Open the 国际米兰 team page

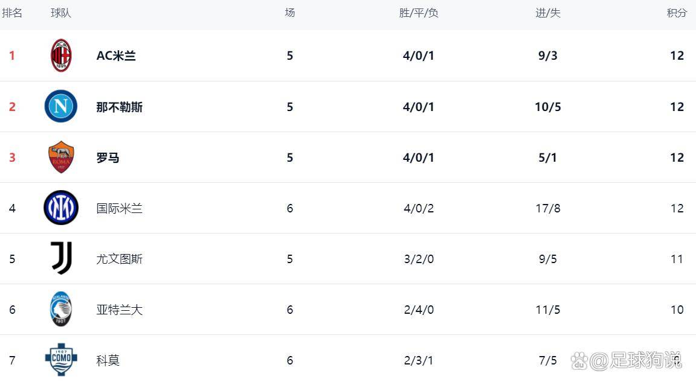120,208
